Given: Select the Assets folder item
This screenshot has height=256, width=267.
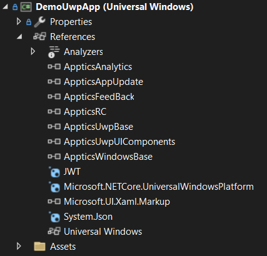Looking at the screenshot, I should point(63,247).
